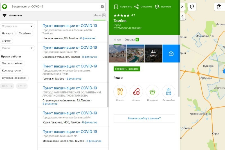Viewport: 225px width, 150px height.
Task: Click Красносвободное label on the map
Action: 200,114
